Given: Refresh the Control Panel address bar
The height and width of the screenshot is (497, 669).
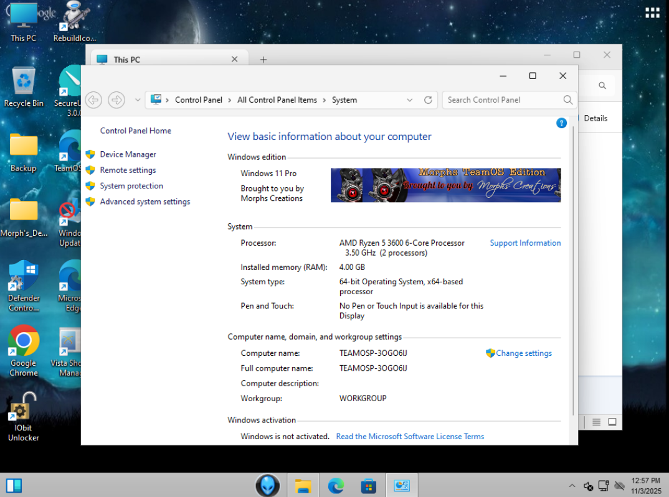Looking at the screenshot, I should pyautogui.click(x=428, y=100).
